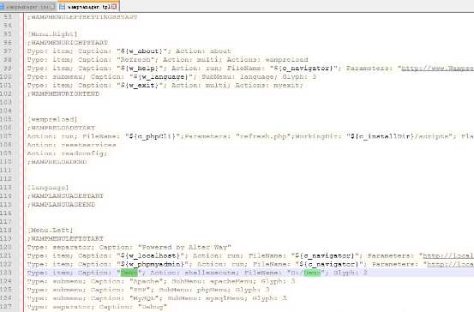The width and height of the screenshot is (474, 312).
Task: Click the ";WAMPRELOADEND" comment line
Action: pos(57,162)
